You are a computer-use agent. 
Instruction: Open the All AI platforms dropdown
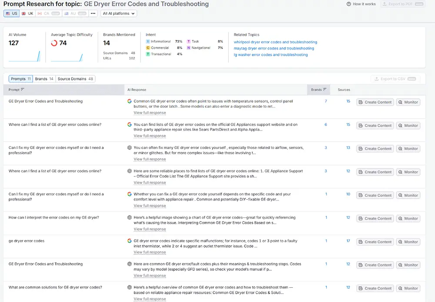click(118, 13)
